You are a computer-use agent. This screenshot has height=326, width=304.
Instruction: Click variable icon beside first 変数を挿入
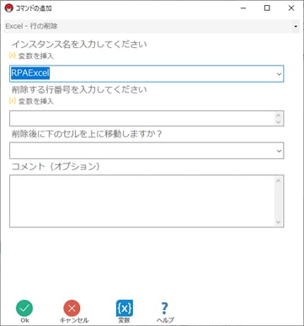pyautogui.click(x=13, y=56)
